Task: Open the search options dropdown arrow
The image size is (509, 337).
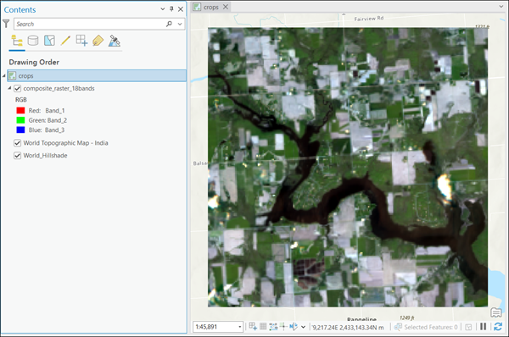Action: (180, 24)
